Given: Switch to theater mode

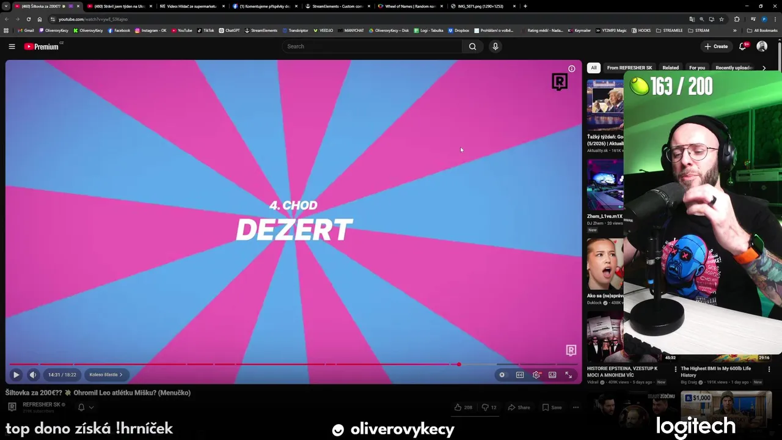Looking at the screenshot, I should 552,375.
